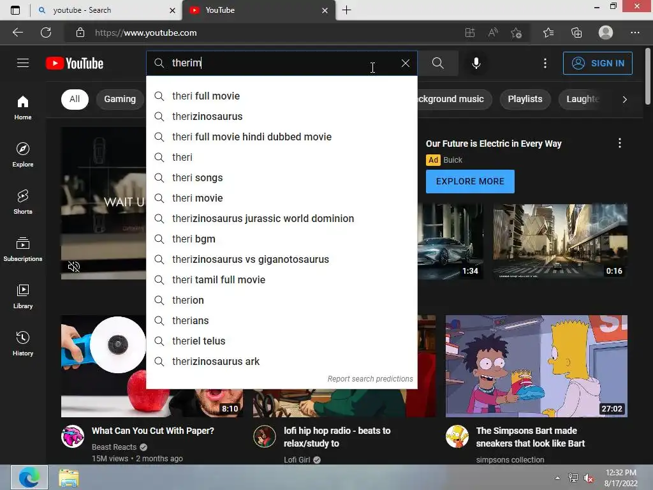Choose the plain 'theri' suggestion
The image size is (653, 490).
point(281,158)
